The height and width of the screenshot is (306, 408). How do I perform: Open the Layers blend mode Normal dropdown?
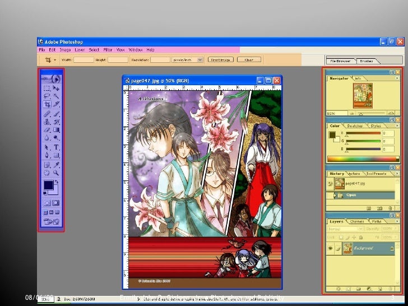tap(345, 229)
